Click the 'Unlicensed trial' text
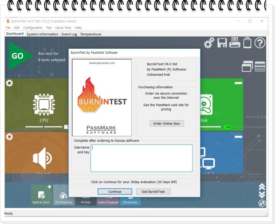Screen dimensions: 275x224 coord(158,75)
